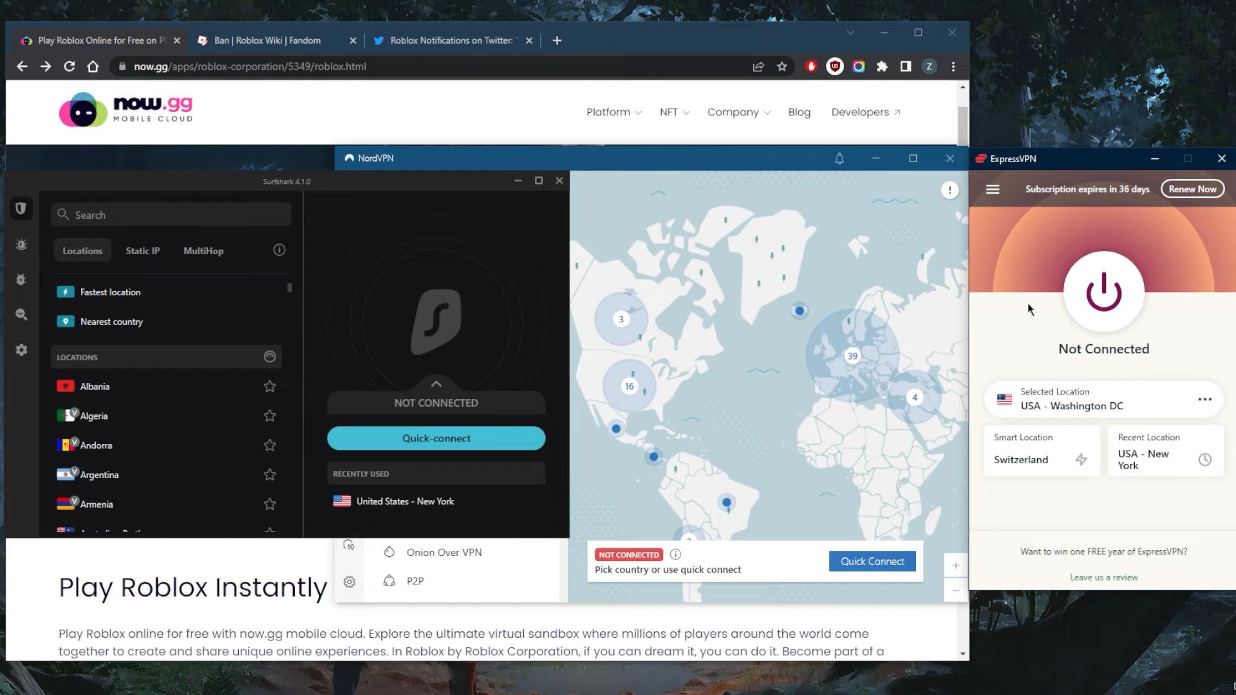Open NordVPN notifications bell icon
1236x695 pixels.
(839, 158)
